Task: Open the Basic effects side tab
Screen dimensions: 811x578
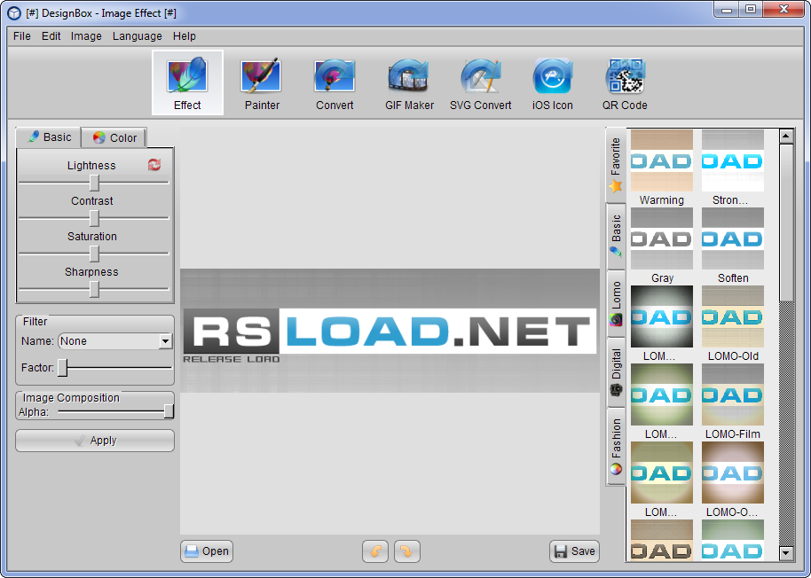Action: (616, 237)
